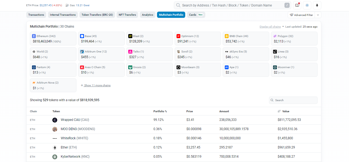The height and width of the screenshot is (162, 349).
Task: Focus the address search bar at top
Action: tap(232, 5)
